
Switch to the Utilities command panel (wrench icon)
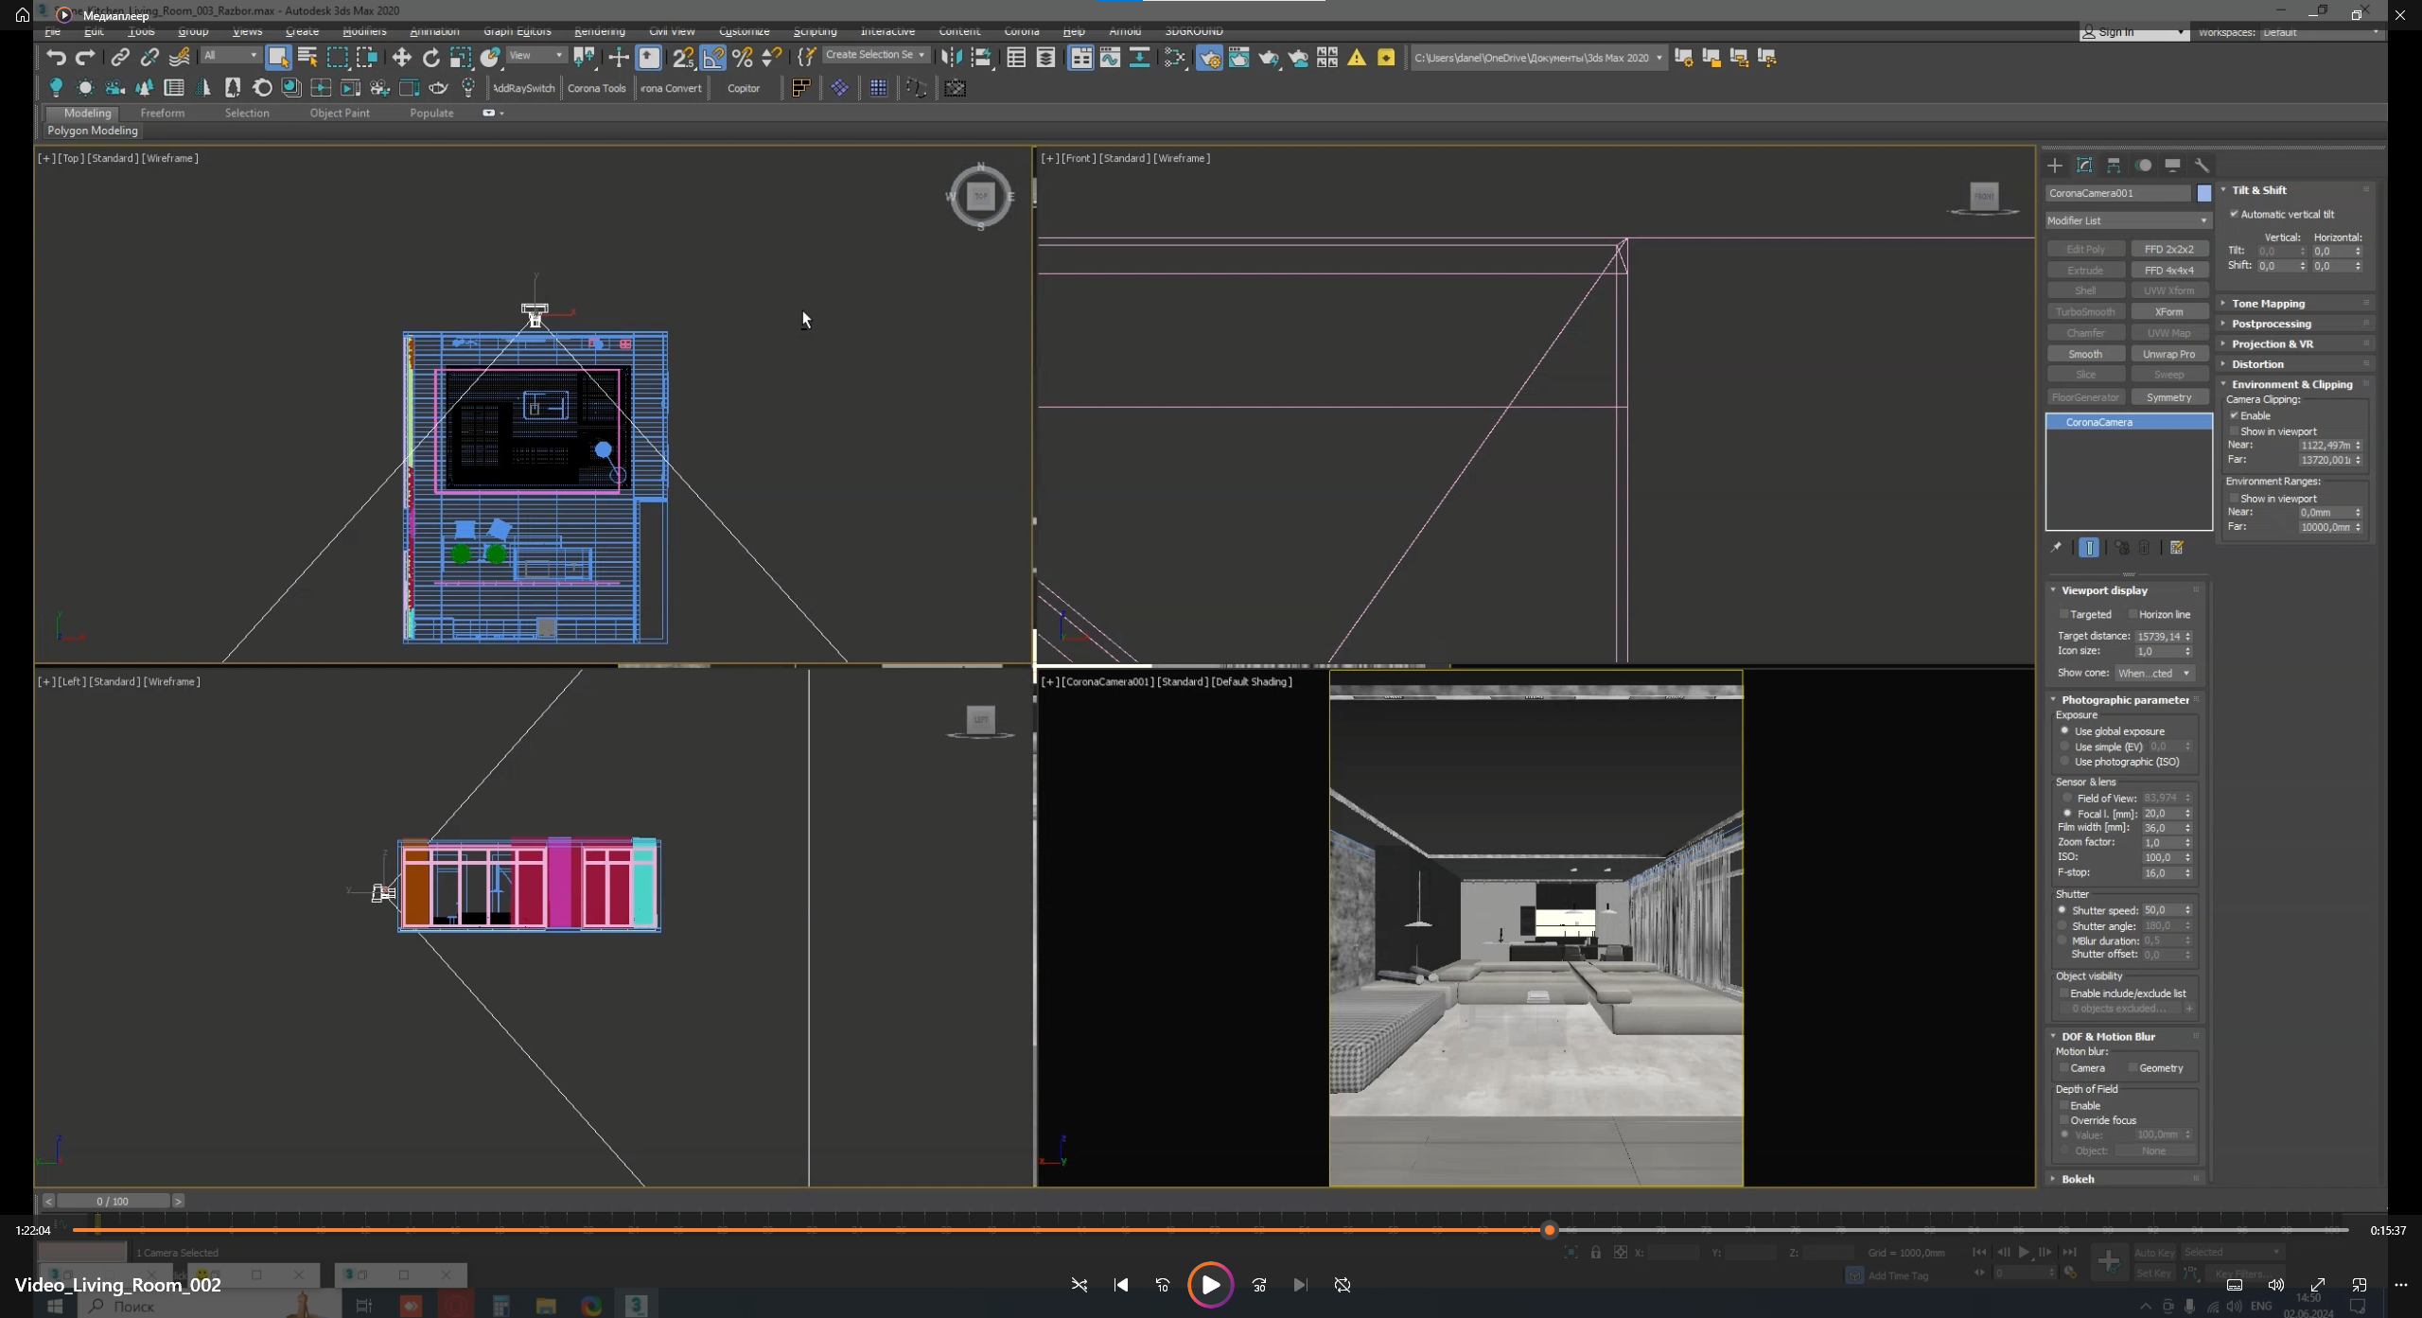(x=2204, y=166)
